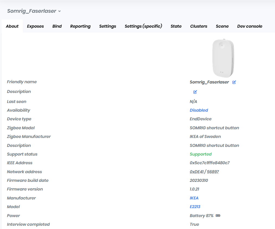Open the Bind tab
The image size is (275, 229).
pyautogui.click(x=57, y=26)
